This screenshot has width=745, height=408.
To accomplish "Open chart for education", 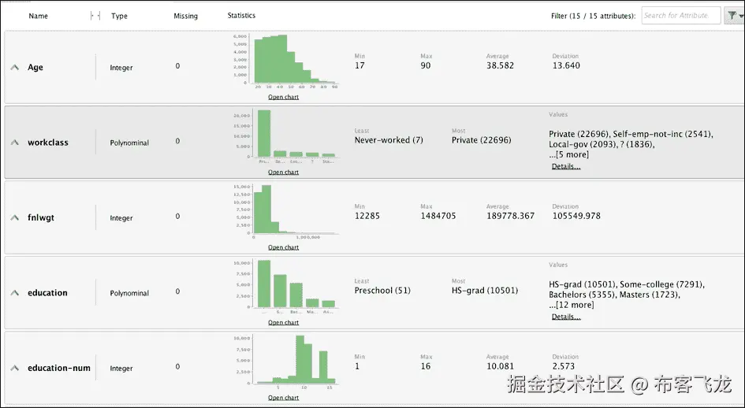I will point(283,322).
